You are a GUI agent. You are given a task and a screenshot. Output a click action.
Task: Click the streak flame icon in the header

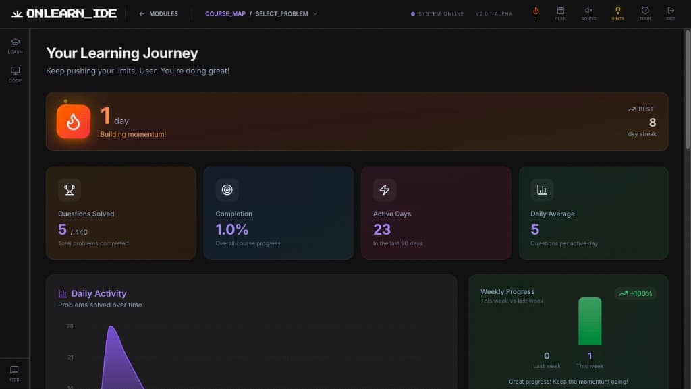point(536,12)
